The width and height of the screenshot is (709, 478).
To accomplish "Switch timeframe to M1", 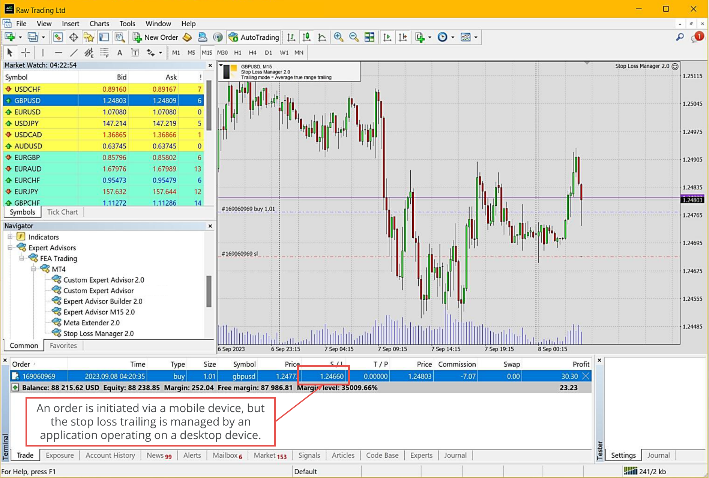I will click(x=176, y=52).
